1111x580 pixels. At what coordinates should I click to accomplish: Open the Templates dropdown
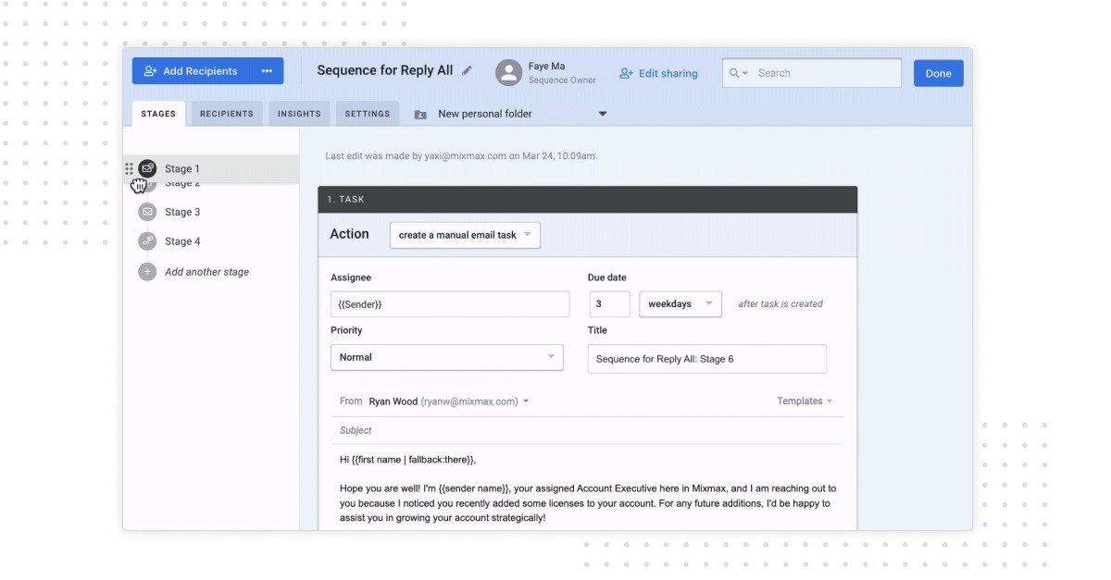pos(804,401)
